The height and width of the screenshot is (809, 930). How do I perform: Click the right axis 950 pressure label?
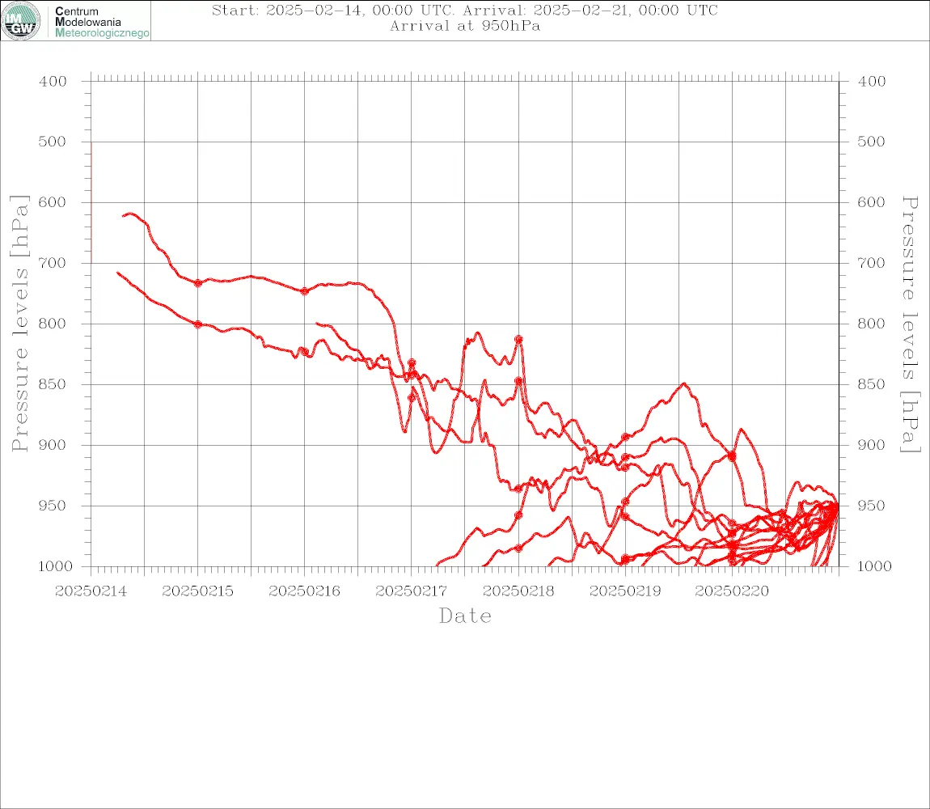(x=871, y=506)
